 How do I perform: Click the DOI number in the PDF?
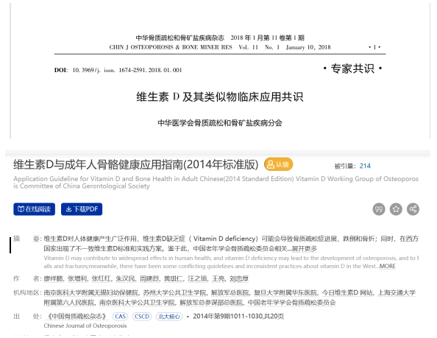coord(127,70)
